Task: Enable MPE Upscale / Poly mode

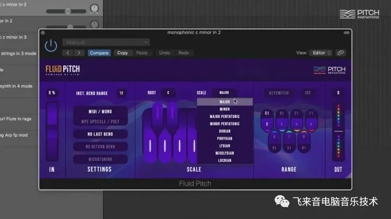Action: (x=100, y=121)
